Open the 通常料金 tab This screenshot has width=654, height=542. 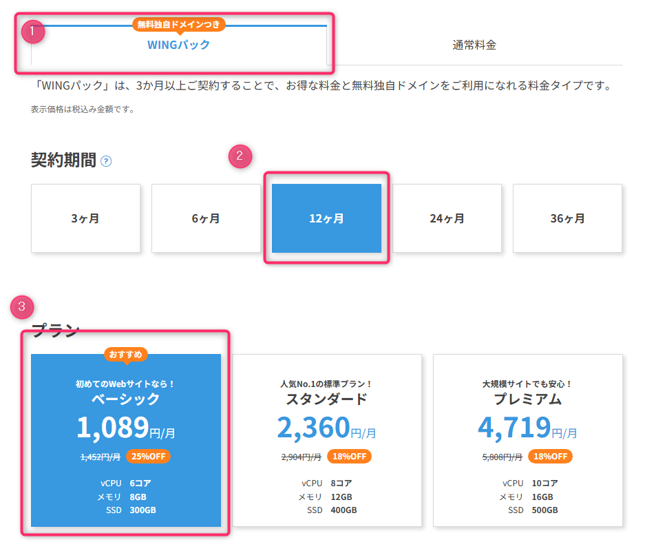tap(474, 45)
